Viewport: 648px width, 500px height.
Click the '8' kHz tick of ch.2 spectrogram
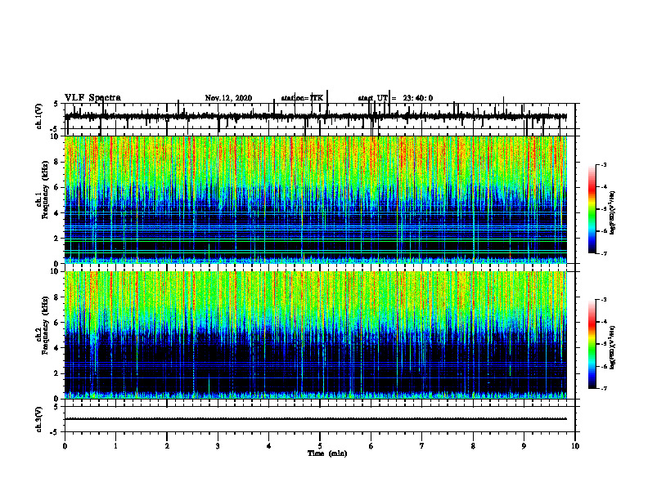58,297
